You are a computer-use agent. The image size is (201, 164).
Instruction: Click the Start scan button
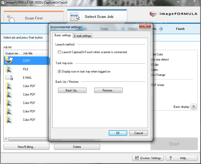pyautogui.click(x=174, y=144)
